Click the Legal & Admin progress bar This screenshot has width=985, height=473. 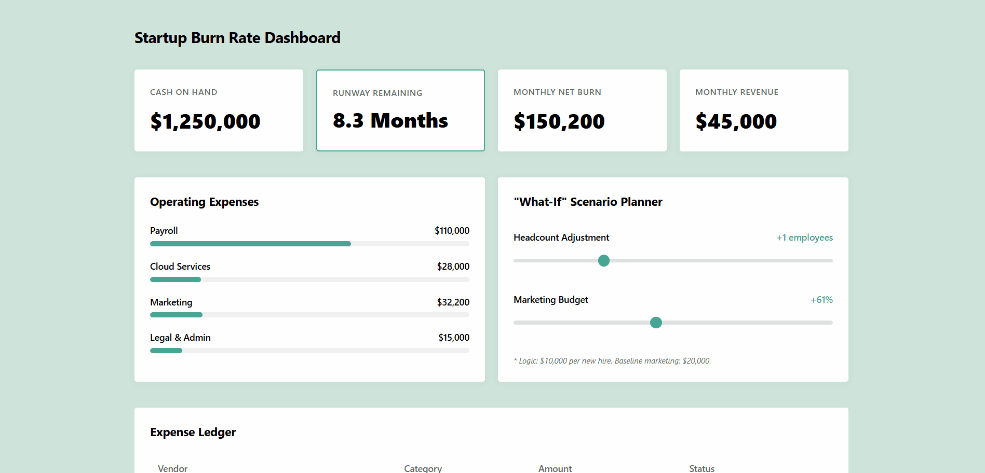tap(309, 351)
